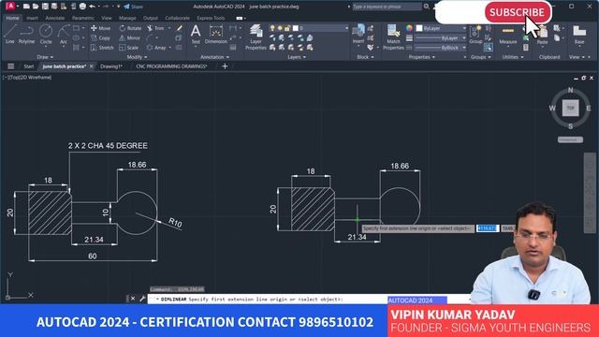
Task: Toggle layer freeze sun icon
Action: tap(280, 28)
